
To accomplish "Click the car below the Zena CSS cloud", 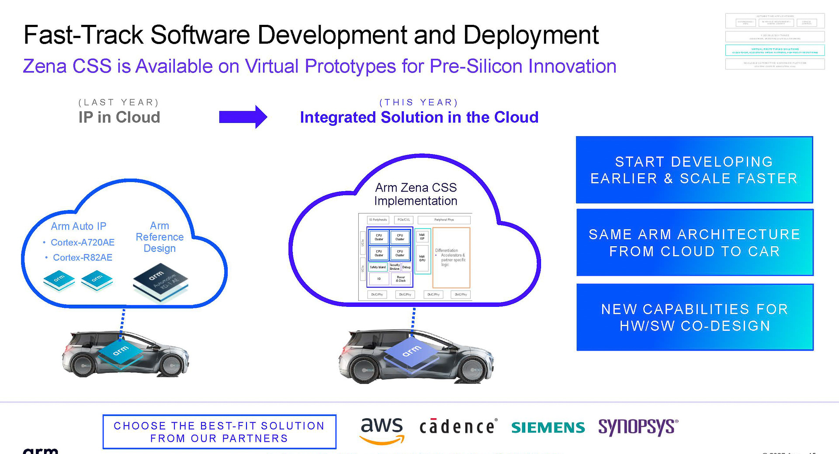I will pos(416,357).
